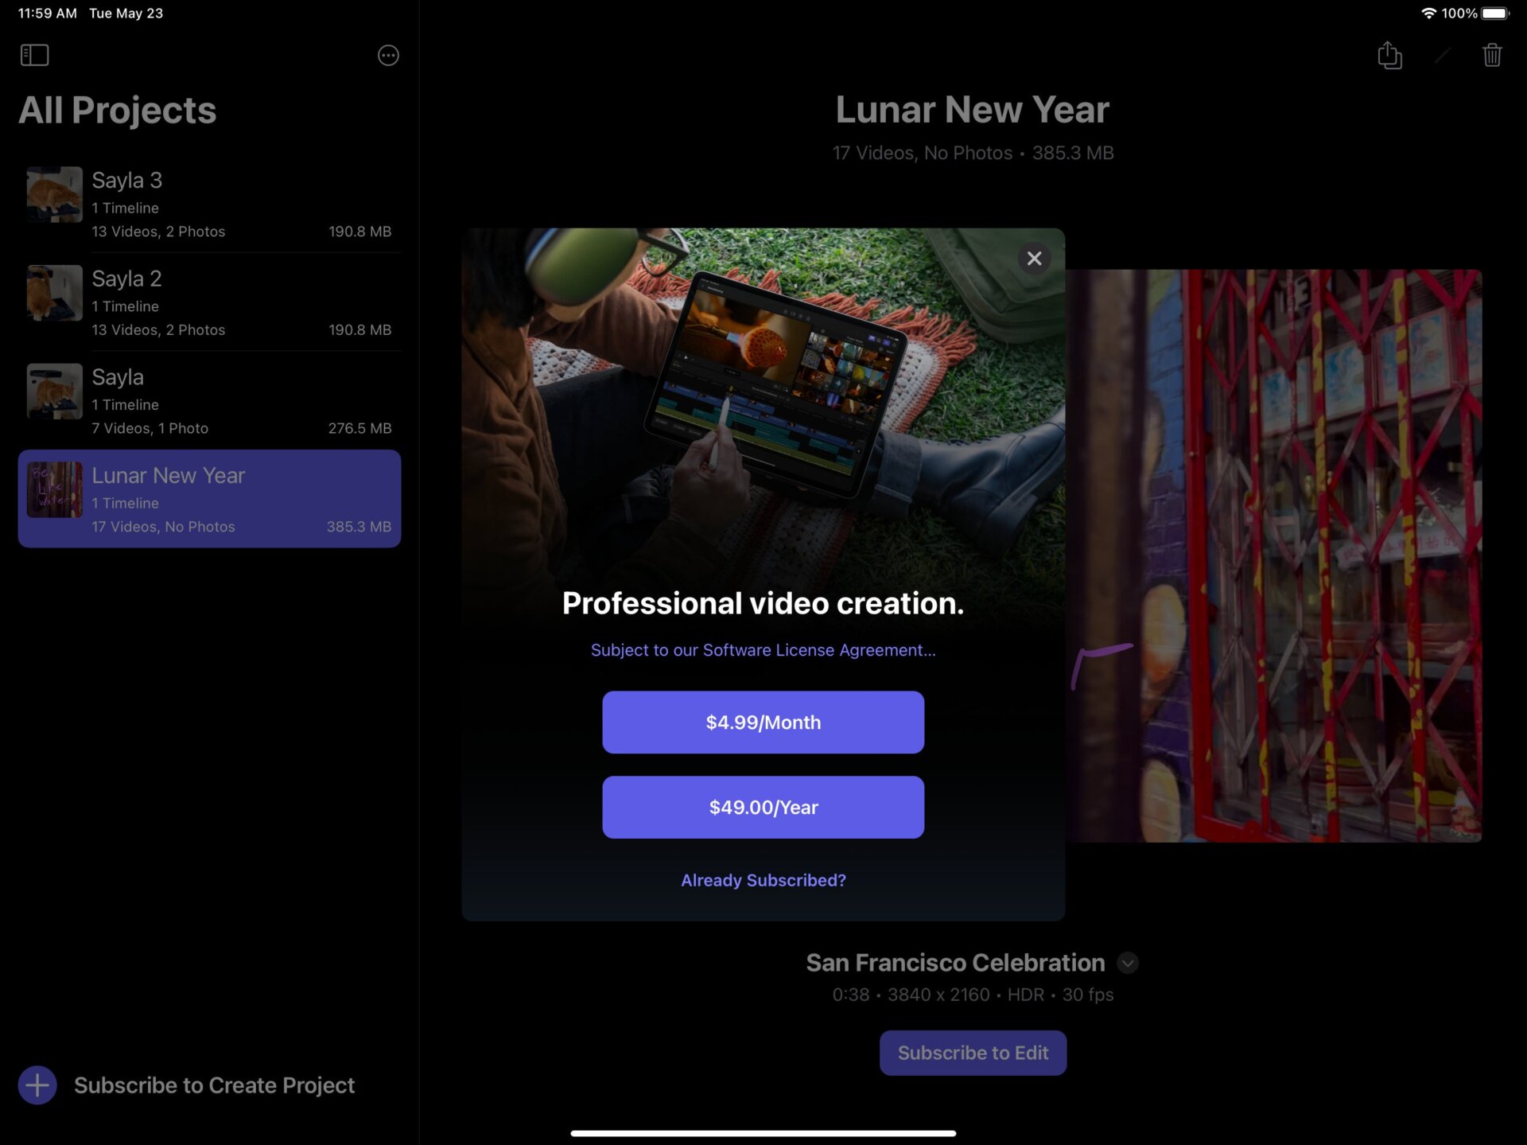1527x1145 pixels.
Task: Open the Software License Agreement link
Action: pyautogui.click(x=763, y=650)
